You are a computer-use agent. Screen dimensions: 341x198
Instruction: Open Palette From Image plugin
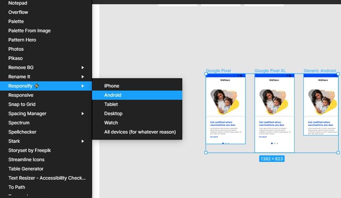click(29, 31)
